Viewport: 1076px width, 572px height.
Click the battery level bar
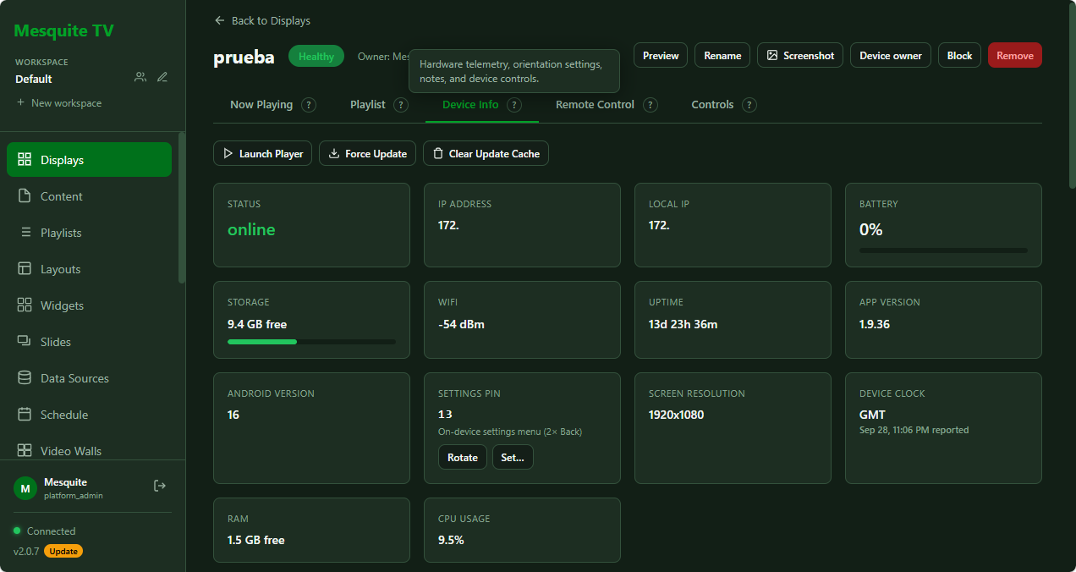943,250
